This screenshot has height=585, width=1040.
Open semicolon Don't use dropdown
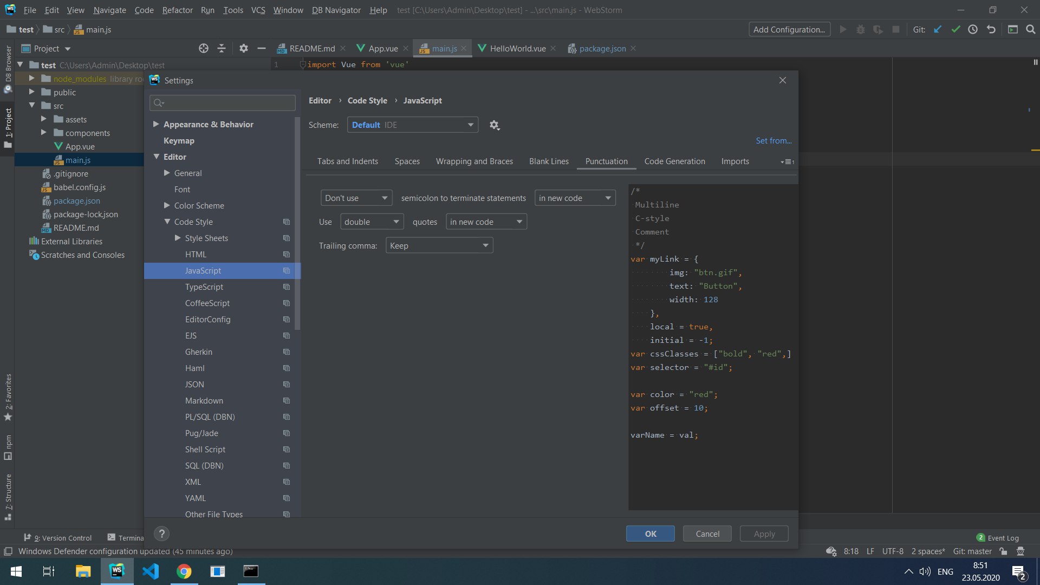[x=356, y=198]
